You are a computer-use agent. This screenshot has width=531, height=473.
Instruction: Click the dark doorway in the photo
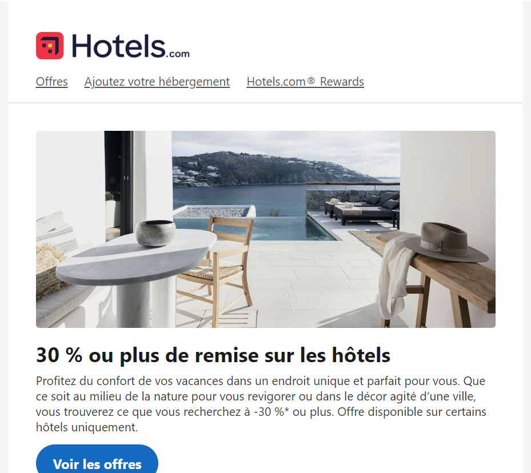pos(118,186)
